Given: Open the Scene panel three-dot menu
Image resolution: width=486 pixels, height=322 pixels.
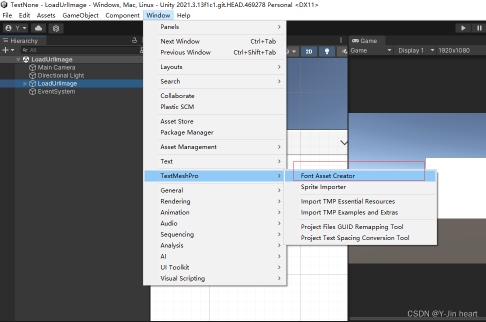Looking at the screenshot, I should pos(341,40).
